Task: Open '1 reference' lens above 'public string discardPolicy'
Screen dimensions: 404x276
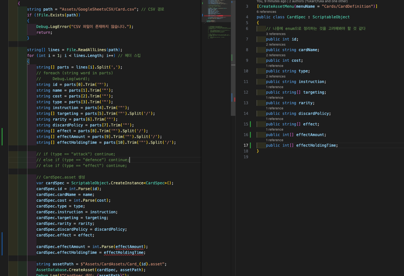Action: (x=275, y=108)
